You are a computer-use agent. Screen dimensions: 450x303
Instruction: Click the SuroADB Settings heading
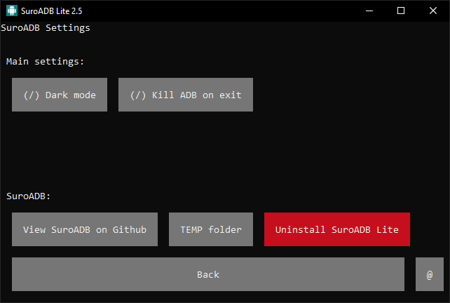(46, 28)
